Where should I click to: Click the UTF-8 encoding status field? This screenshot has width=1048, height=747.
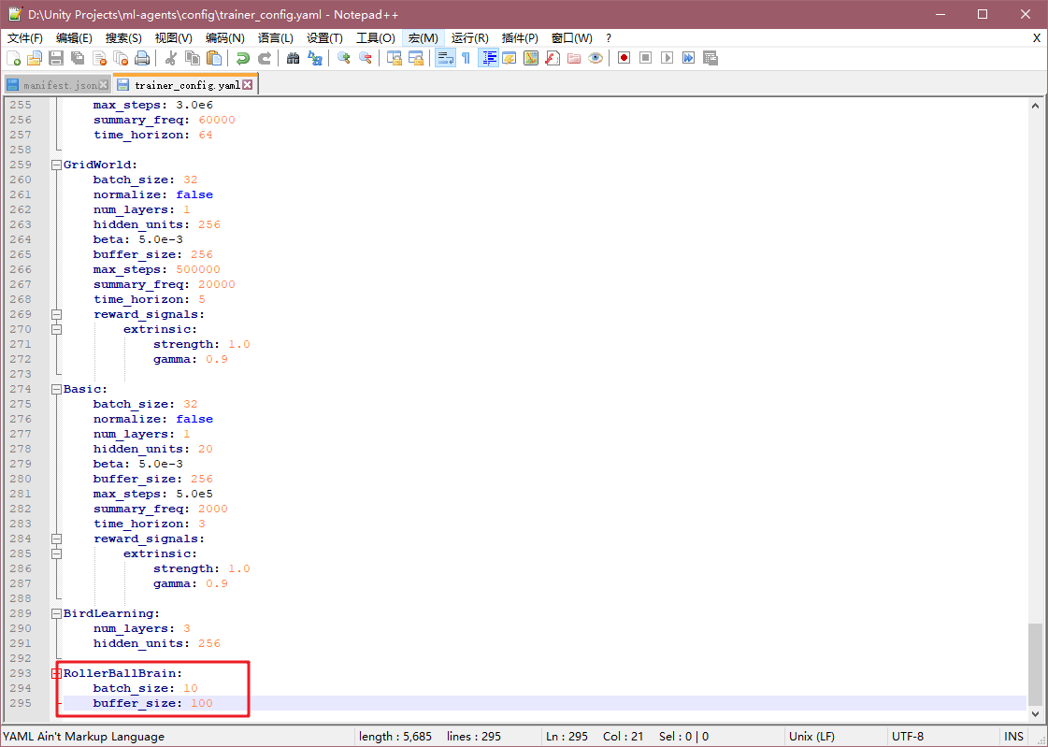coord(941,737)
